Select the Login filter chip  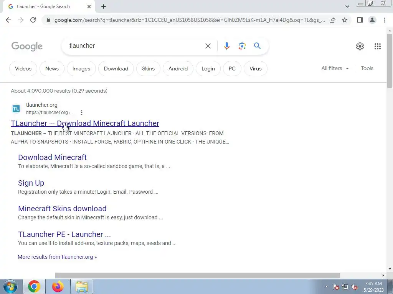click(208, 69)
